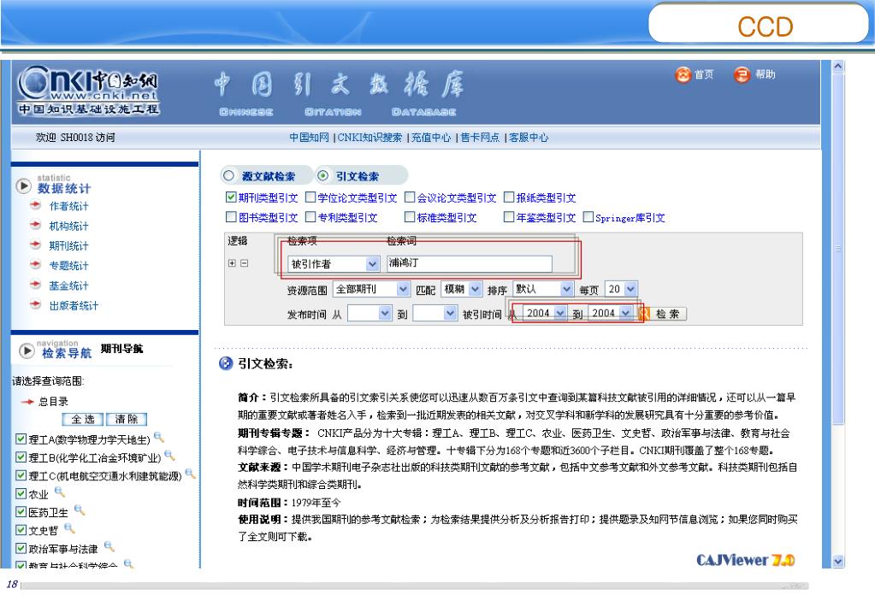Check the 年鉴类型引文 checkbox
The width and height of the screenshot is (875, 595).
(509, 216)
